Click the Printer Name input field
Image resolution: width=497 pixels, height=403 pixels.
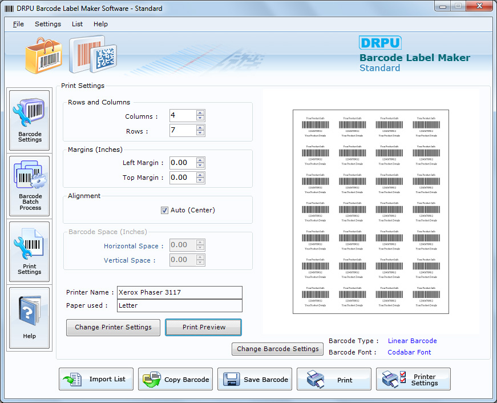[x=179, y=292]
